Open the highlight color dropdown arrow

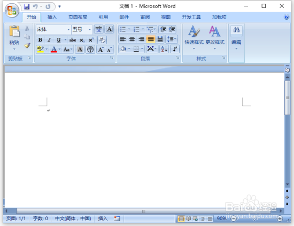[47, 49]
